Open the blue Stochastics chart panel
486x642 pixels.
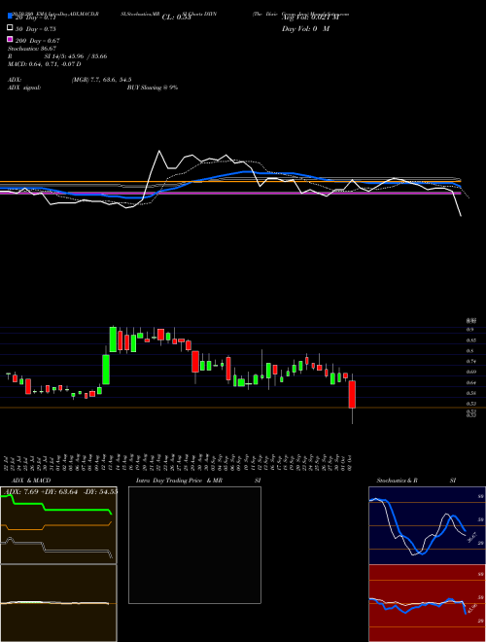coord(427,525)
